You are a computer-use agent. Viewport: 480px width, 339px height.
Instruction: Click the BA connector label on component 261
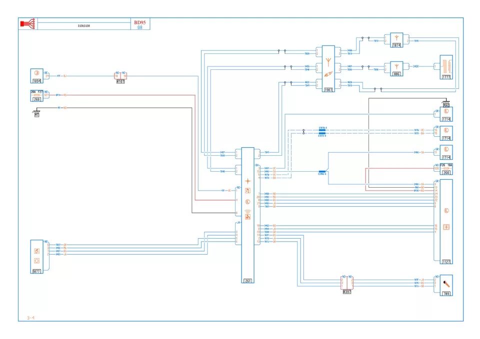257,165
